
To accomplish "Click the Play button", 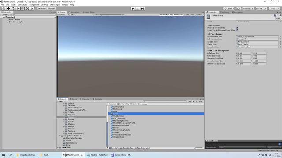I will click(133, 8).
